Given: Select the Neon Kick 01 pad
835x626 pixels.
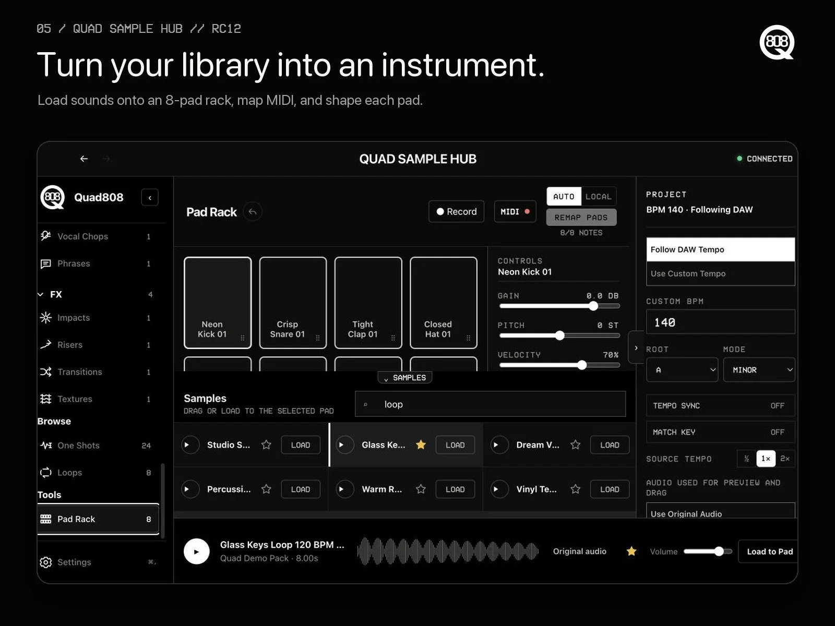Looking at the screenshot, I should tap(218, 303).
